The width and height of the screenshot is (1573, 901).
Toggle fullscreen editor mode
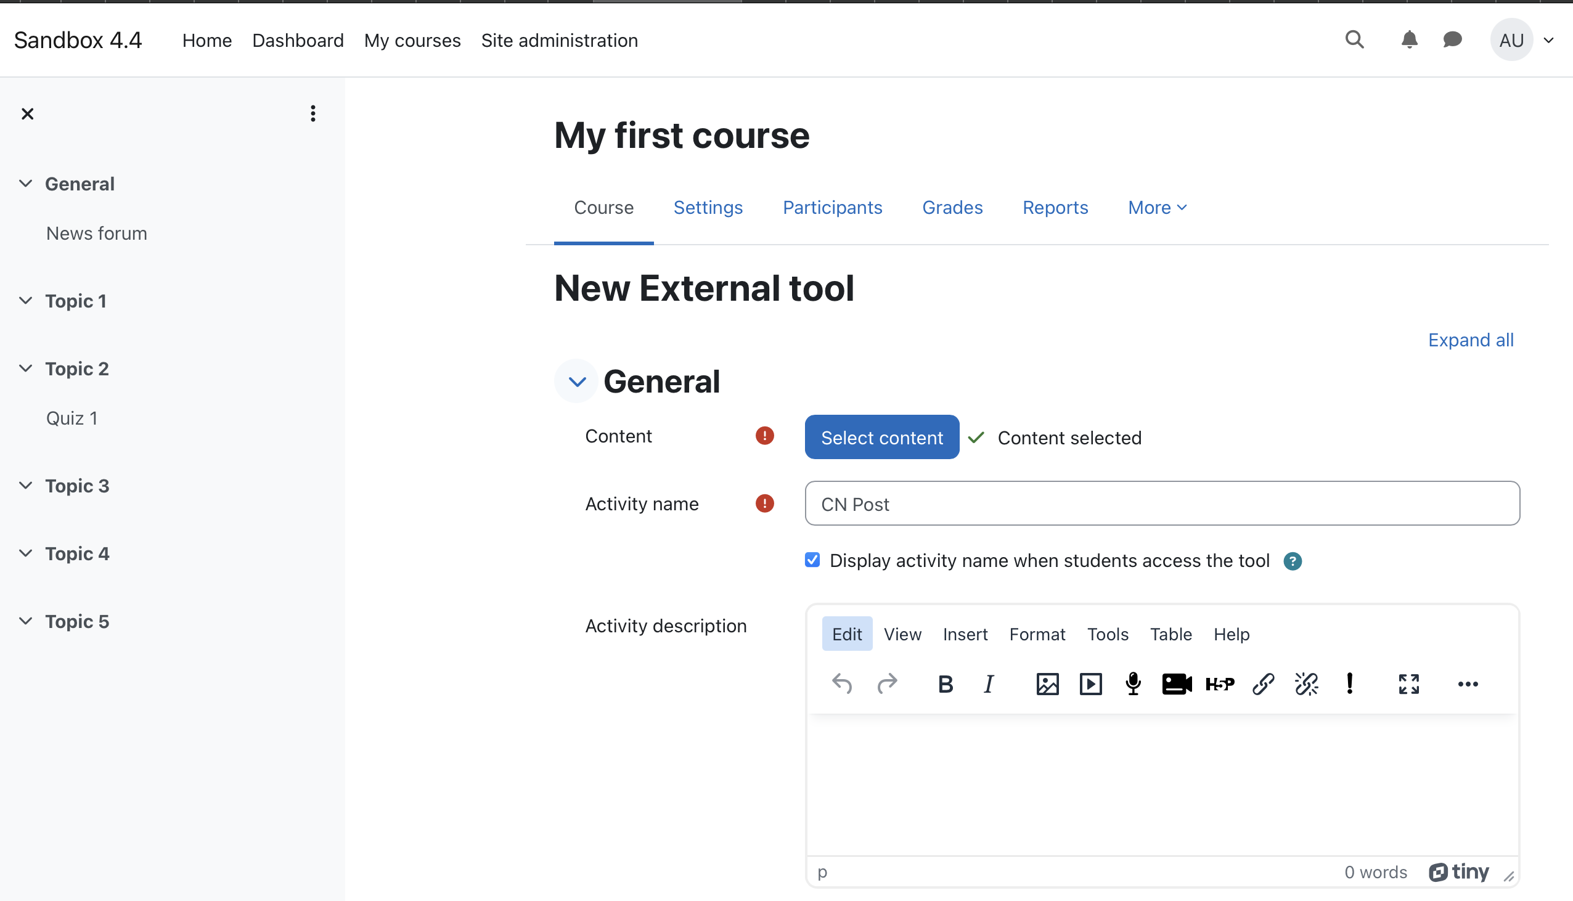[x=1408, y=684]
